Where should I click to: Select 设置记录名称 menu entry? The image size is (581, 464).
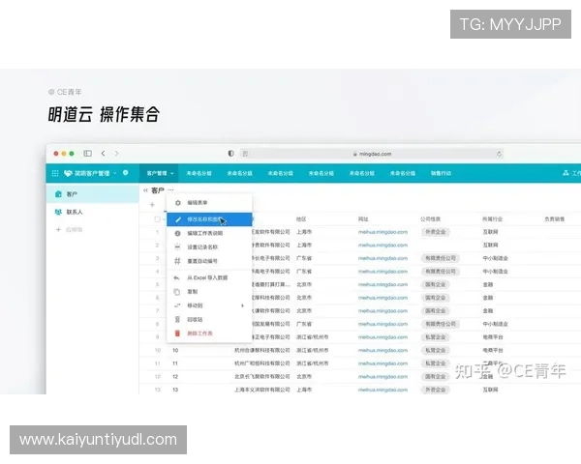click(209, 247)
